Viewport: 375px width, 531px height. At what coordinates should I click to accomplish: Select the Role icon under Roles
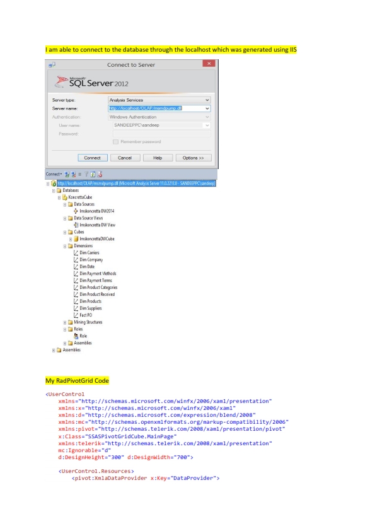click(76, 336)
